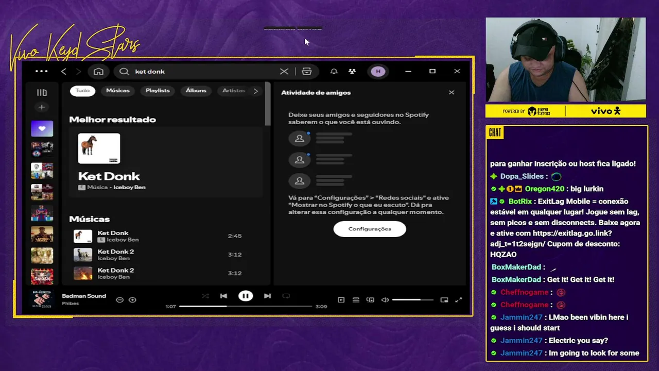659x371 pixels.
Task: Click the search magnifier icon
Action: click(124, 72)
